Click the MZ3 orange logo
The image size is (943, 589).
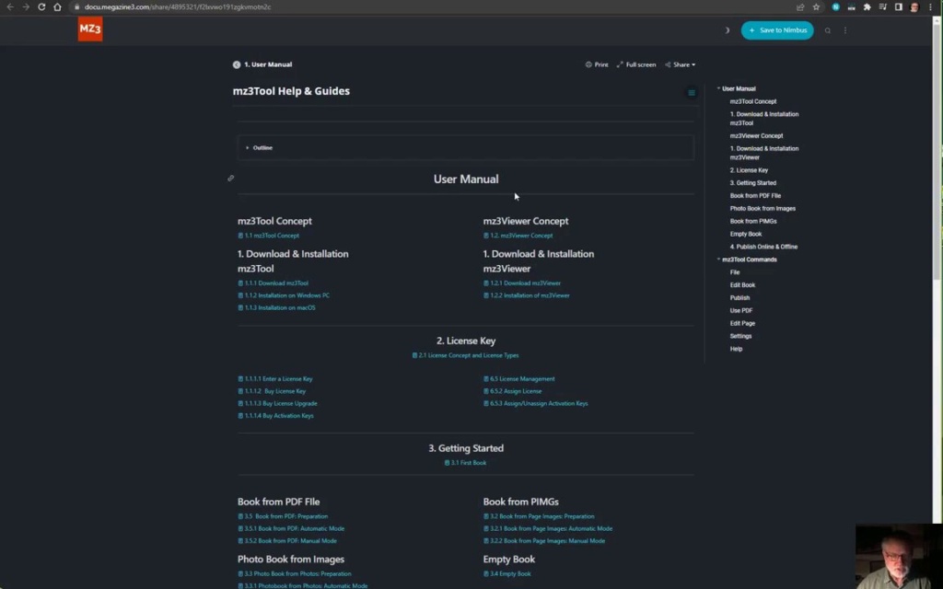[90, 29]
